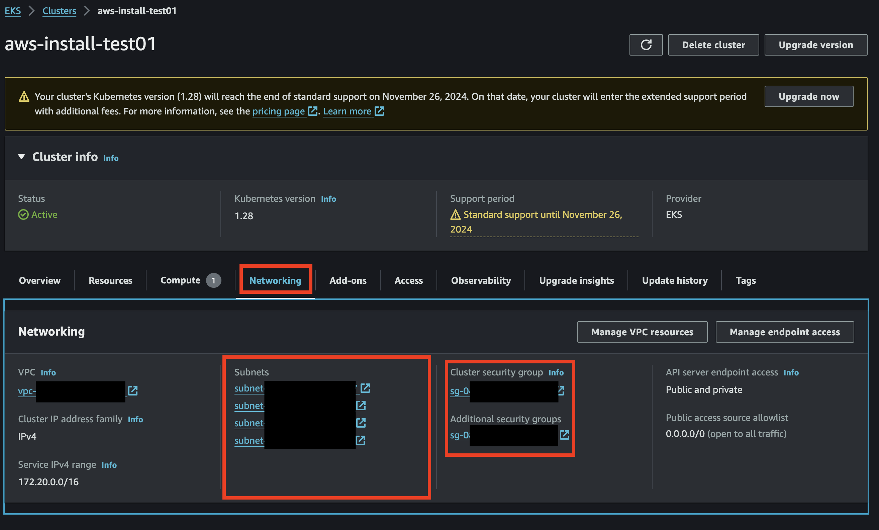Click the refresh cluster icon button
Image resolution: width=879 pixels, height=530 pixels.
[646, 45]
